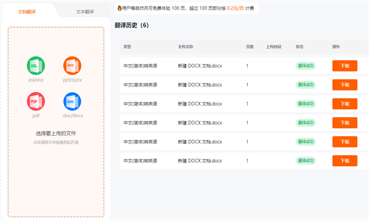Click the first row's 新建 DOCX 文档.docx filename
Viewport: 369px width, 221px height.
(x=200, y=66)
